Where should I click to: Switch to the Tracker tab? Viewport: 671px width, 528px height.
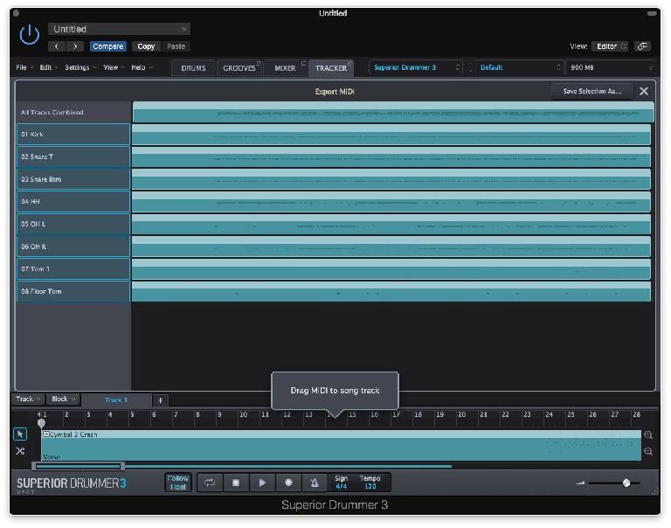331,68
